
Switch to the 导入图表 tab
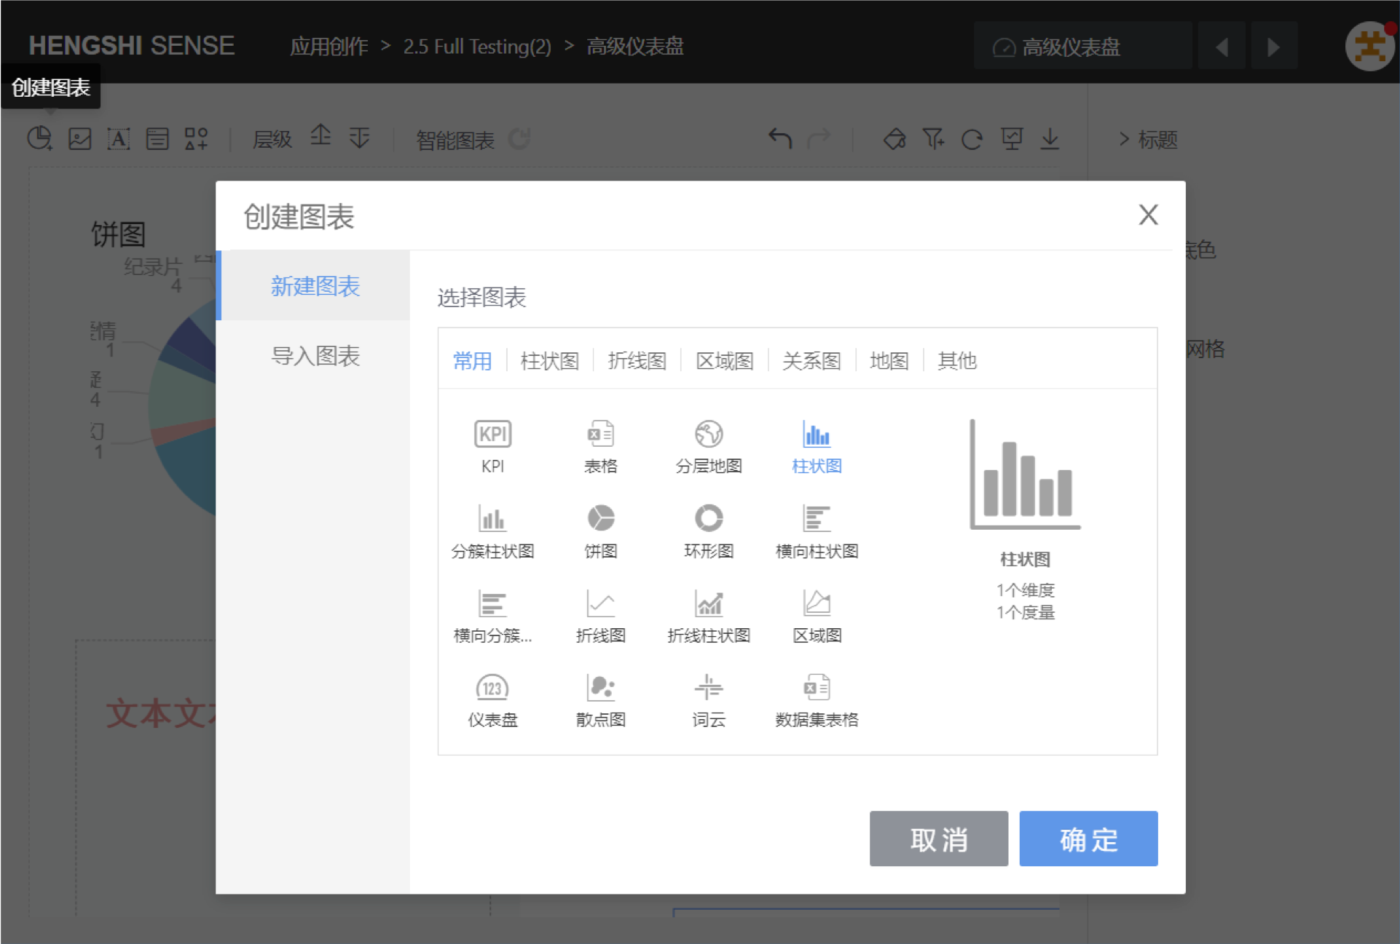point(315,356)
